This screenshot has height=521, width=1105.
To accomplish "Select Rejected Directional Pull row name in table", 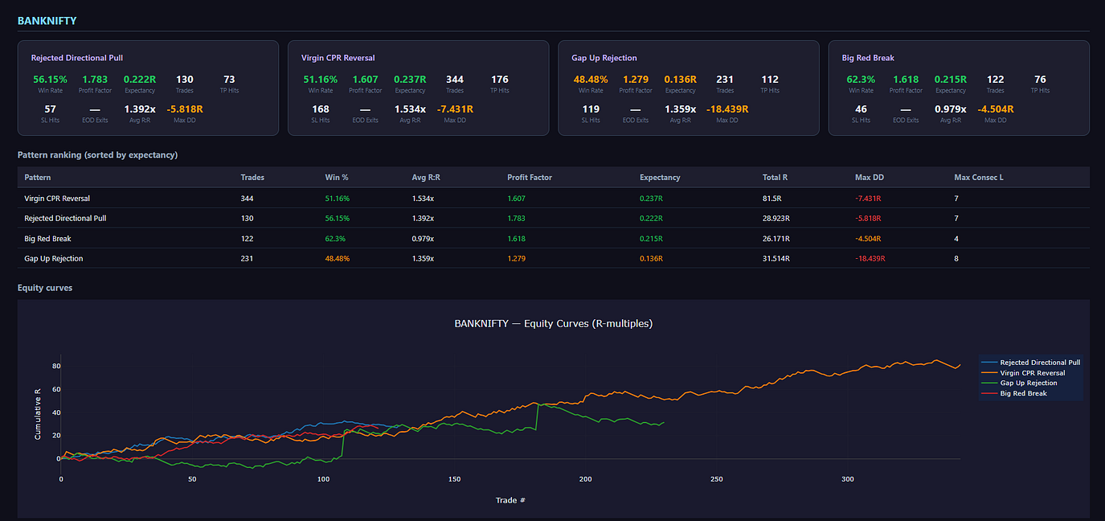I will (65, 218).
